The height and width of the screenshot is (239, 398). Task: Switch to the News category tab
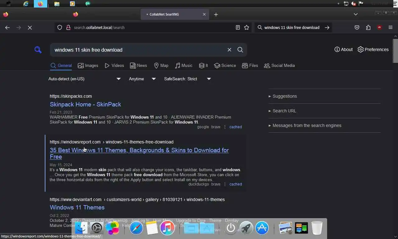tap(138, 65)
